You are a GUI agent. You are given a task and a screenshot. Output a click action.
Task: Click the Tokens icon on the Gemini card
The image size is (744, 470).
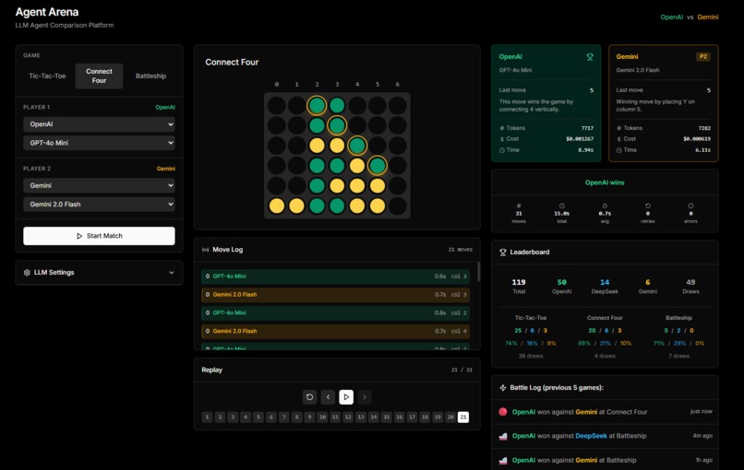click(x=619, y=128)
